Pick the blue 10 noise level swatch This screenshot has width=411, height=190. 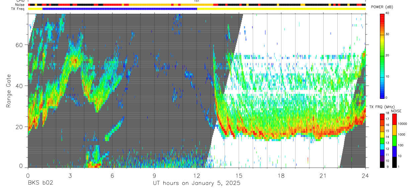click(x=394, y=151)
